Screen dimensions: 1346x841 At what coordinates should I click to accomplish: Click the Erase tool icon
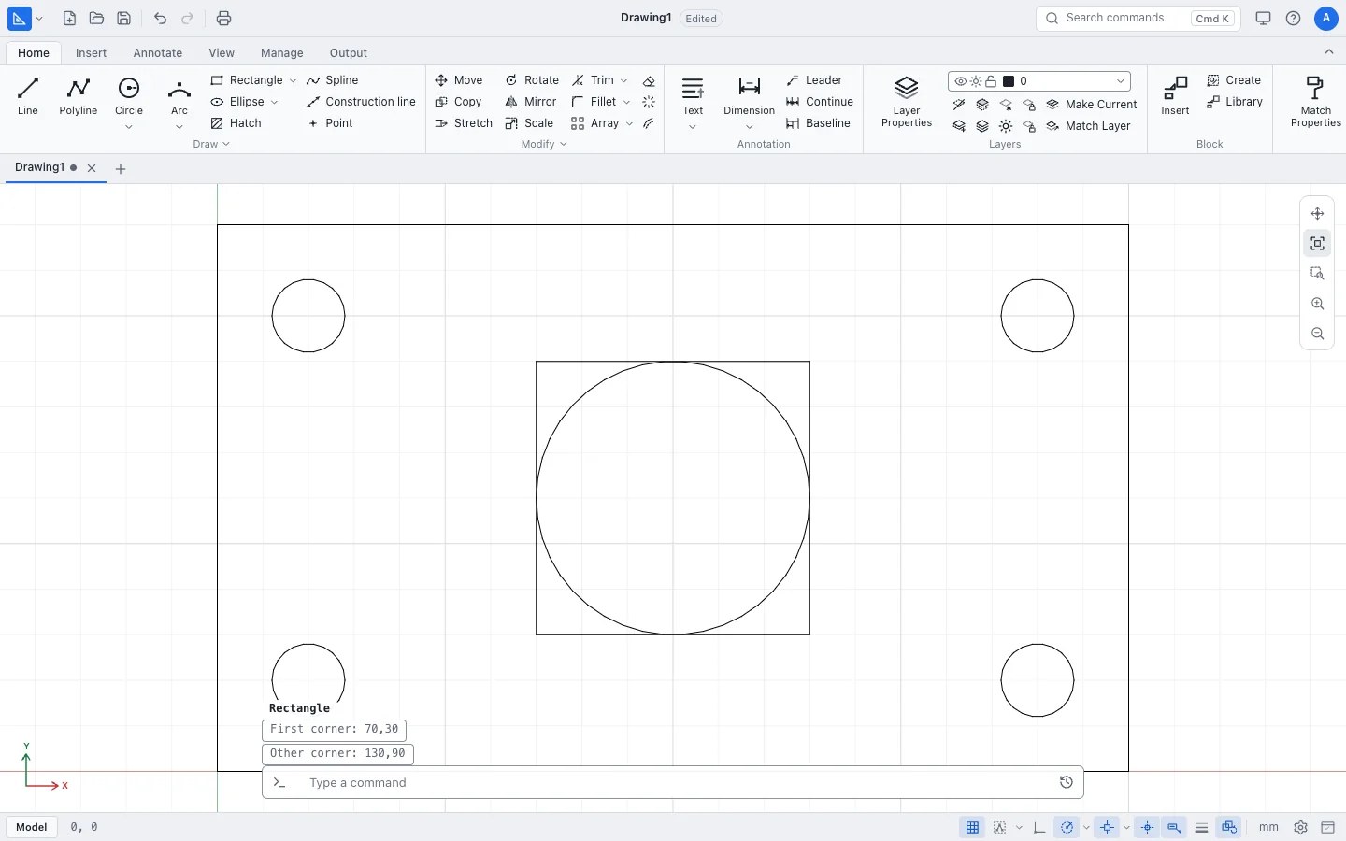[649, 81]
